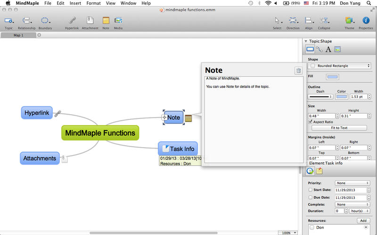377x235 pixels.
Task: Click the Hyperlink toolbar icon
Action: tap(72, 21)
